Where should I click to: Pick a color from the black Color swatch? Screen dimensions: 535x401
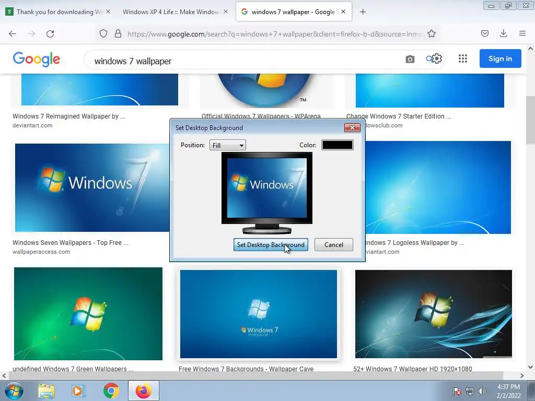337,145
